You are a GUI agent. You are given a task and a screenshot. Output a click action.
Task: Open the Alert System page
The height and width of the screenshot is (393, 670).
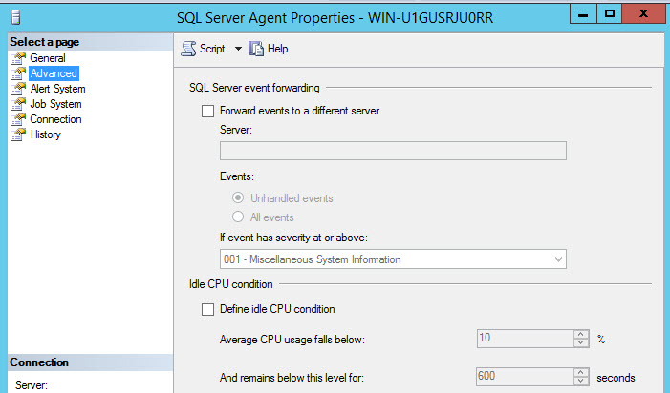point(57,89)
